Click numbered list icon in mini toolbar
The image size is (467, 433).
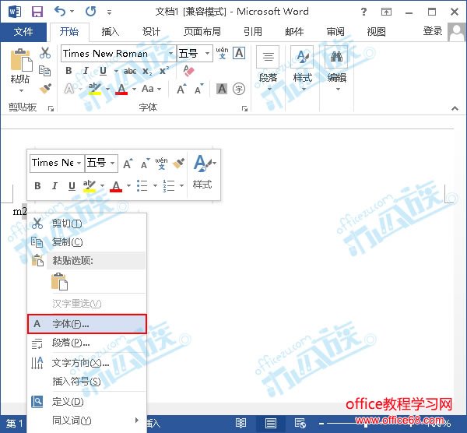169,185
